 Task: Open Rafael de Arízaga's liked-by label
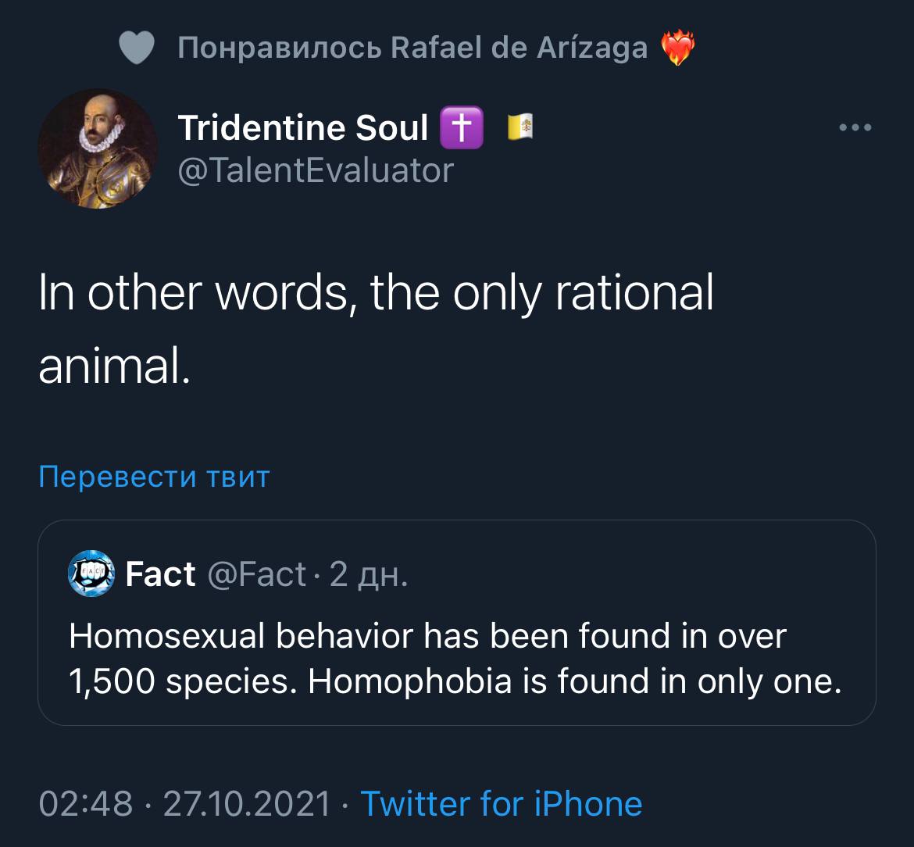pos(412,49)
